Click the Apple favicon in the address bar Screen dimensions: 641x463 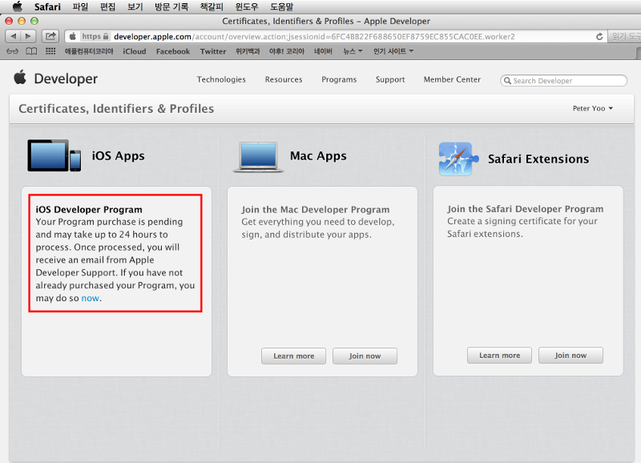tap(73, 36)
